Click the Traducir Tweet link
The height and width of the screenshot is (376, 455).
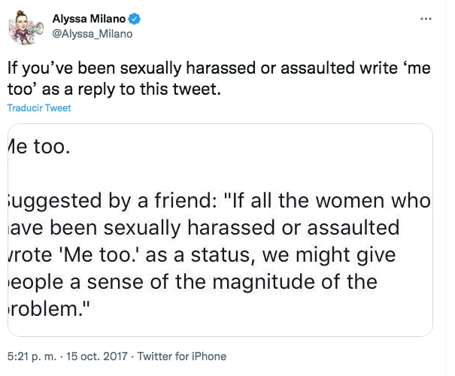39,108
